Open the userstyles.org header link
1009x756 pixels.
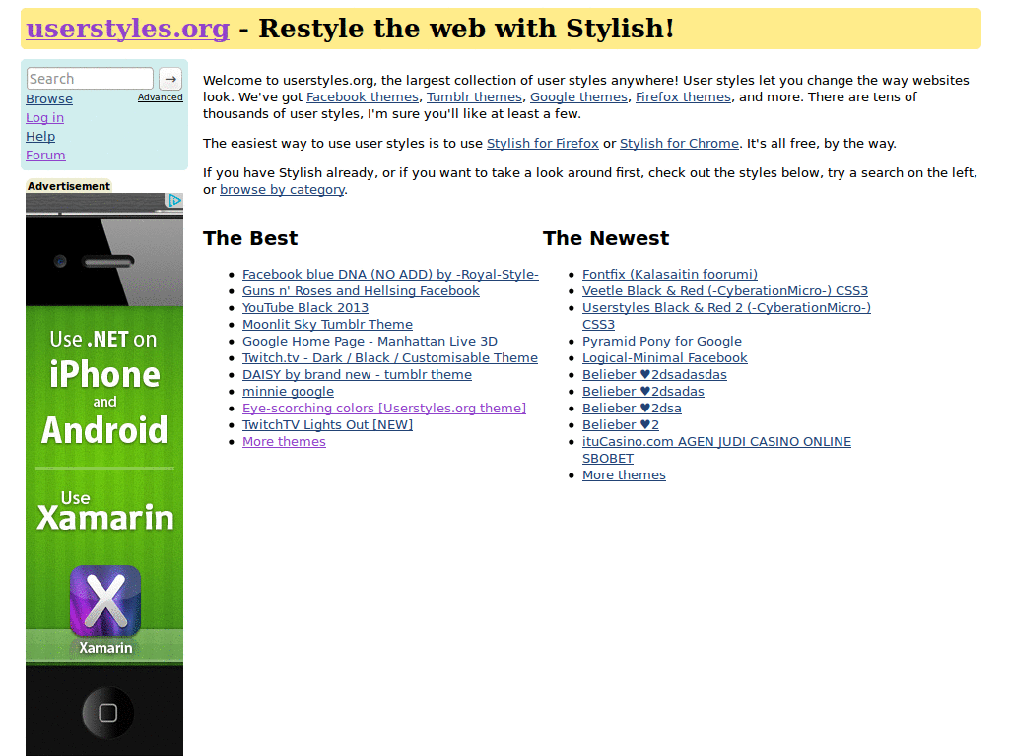[127, 29]
